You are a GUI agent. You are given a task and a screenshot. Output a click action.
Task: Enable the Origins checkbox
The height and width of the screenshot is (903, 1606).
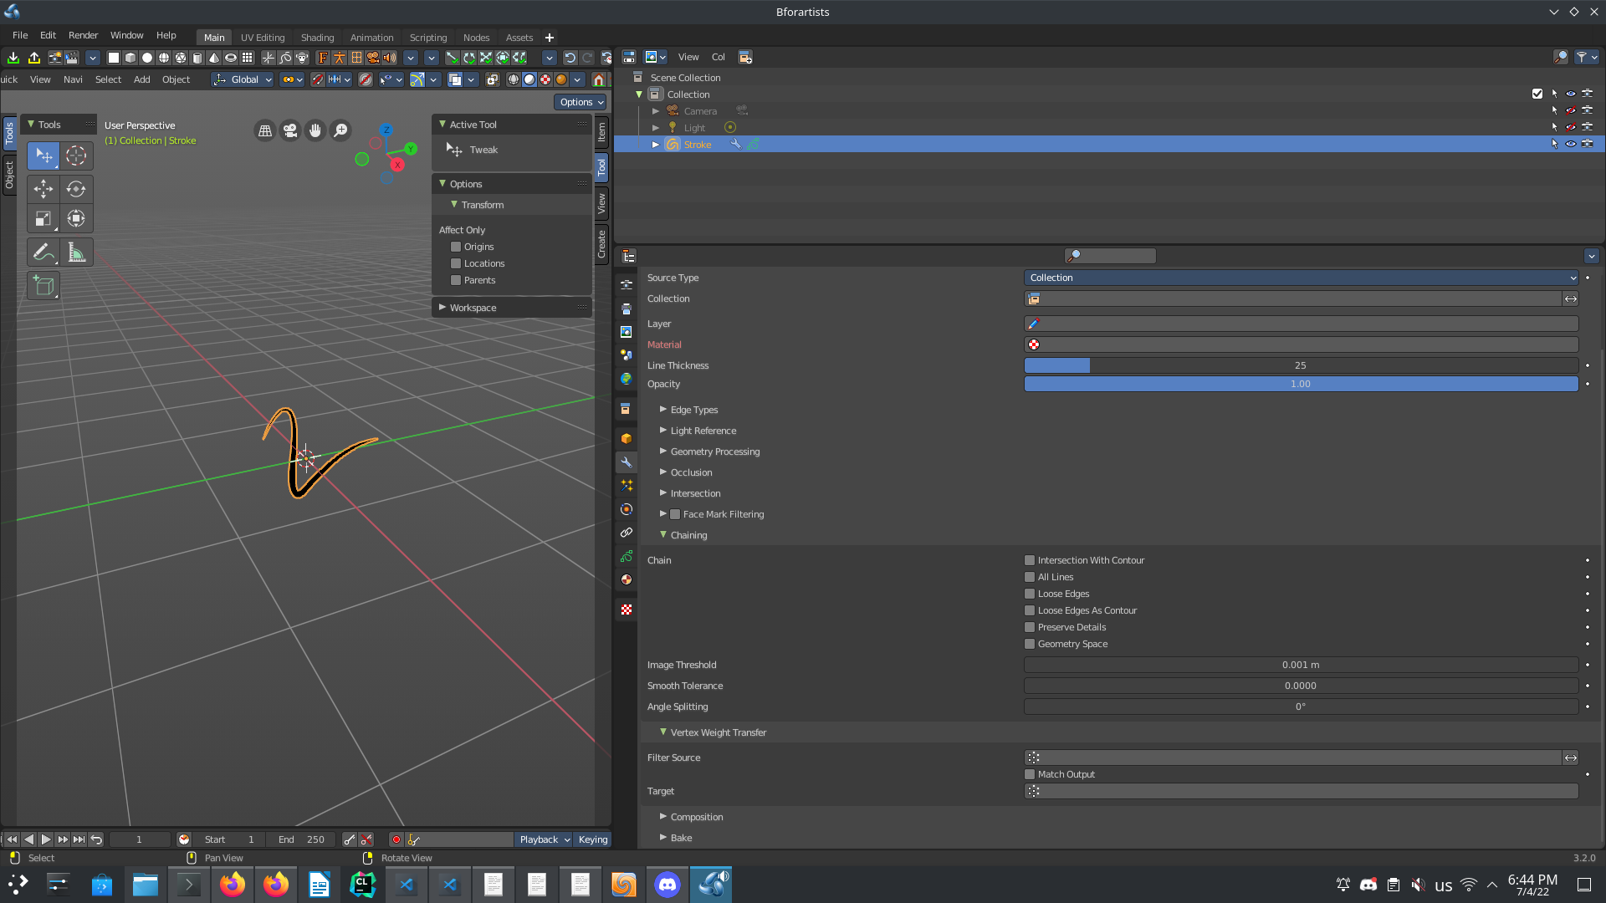456,247
